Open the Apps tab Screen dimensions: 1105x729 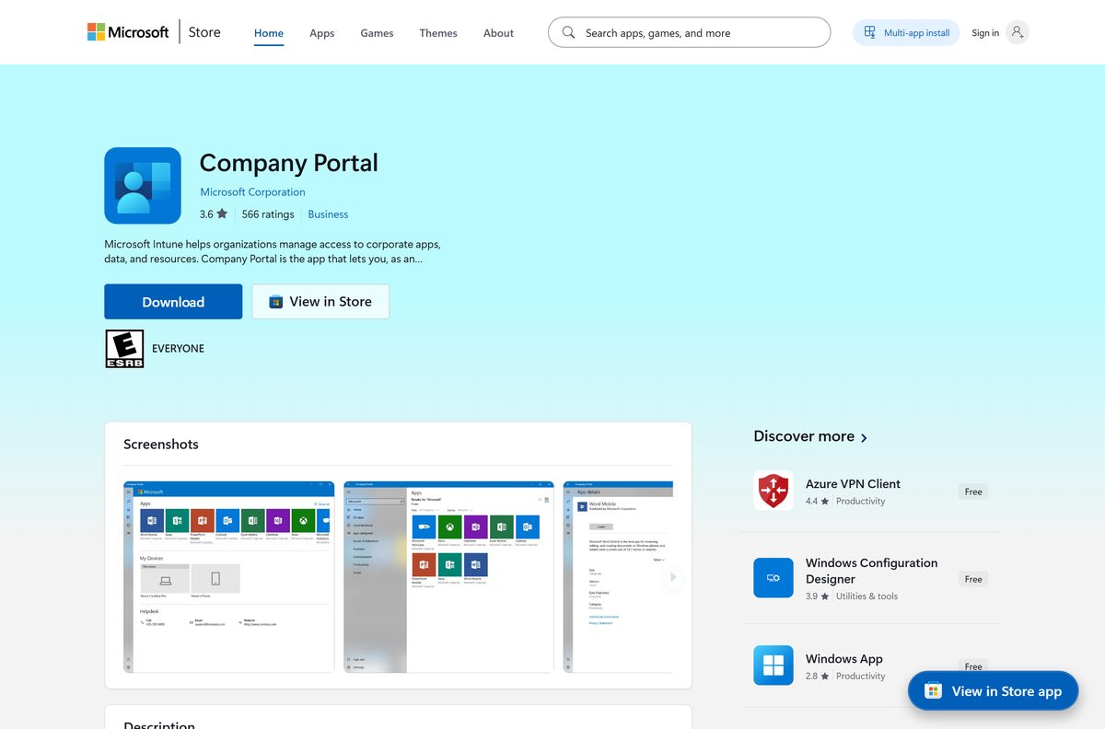[x=321, y=33]
